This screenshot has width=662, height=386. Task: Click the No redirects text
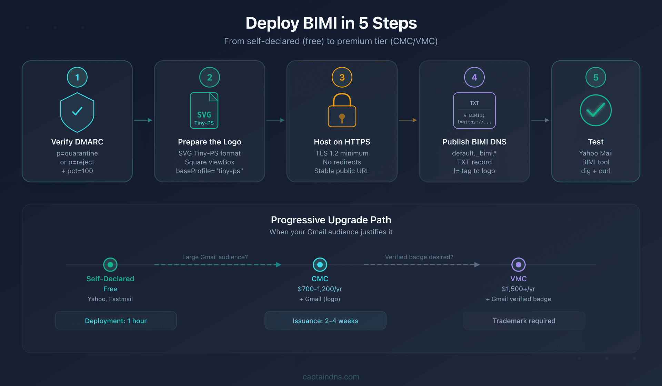(342, 162)
